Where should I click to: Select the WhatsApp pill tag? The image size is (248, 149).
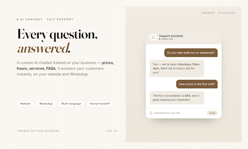[46, 104]
